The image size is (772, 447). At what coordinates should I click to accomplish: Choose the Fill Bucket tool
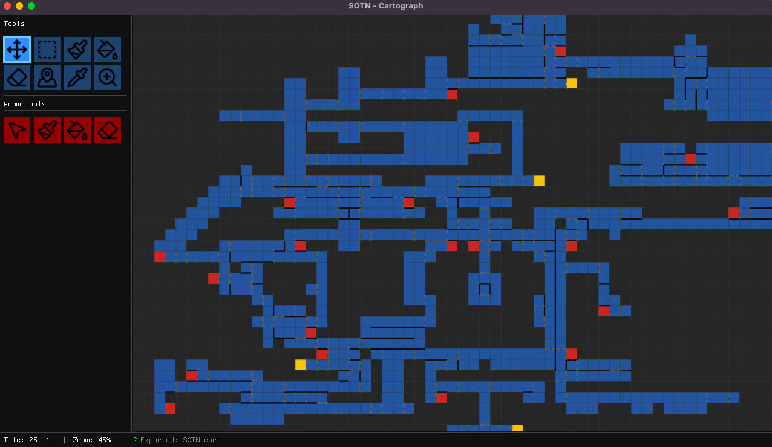pyautogui.click(x=108, y=49)
